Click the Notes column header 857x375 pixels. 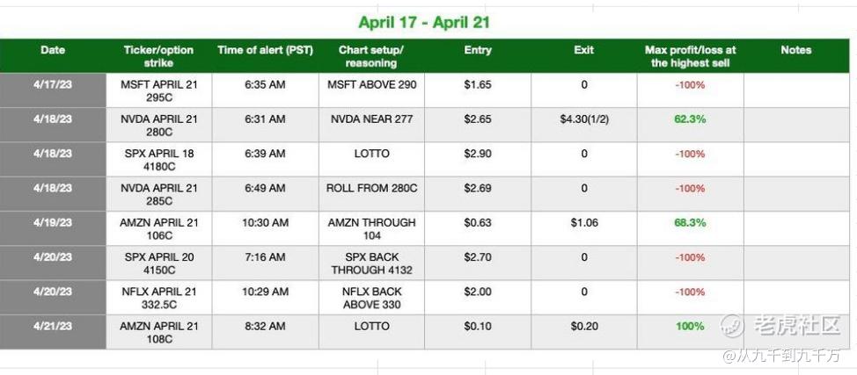click(x=795, y=51)
